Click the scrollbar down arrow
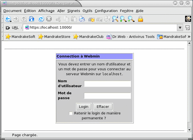Viewport: 193px width, 140px height. click(x=189, y=130)
